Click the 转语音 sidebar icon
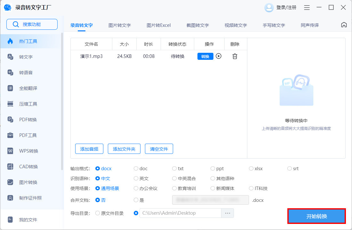The image size is (352, 230). click(10, 72)
